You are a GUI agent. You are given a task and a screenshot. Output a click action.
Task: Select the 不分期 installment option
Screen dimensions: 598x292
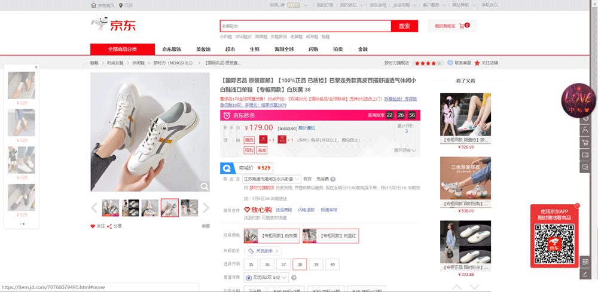254,290
